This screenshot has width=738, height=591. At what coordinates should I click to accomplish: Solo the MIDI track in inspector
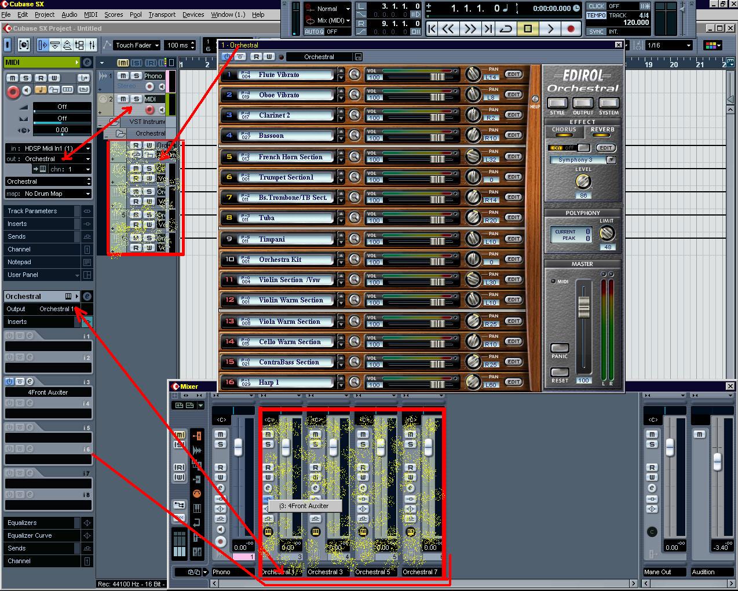(26, 78)
